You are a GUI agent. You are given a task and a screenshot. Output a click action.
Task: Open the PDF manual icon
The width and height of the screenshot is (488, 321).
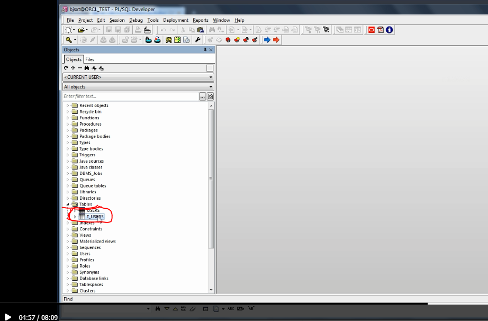tap(381, 30)
